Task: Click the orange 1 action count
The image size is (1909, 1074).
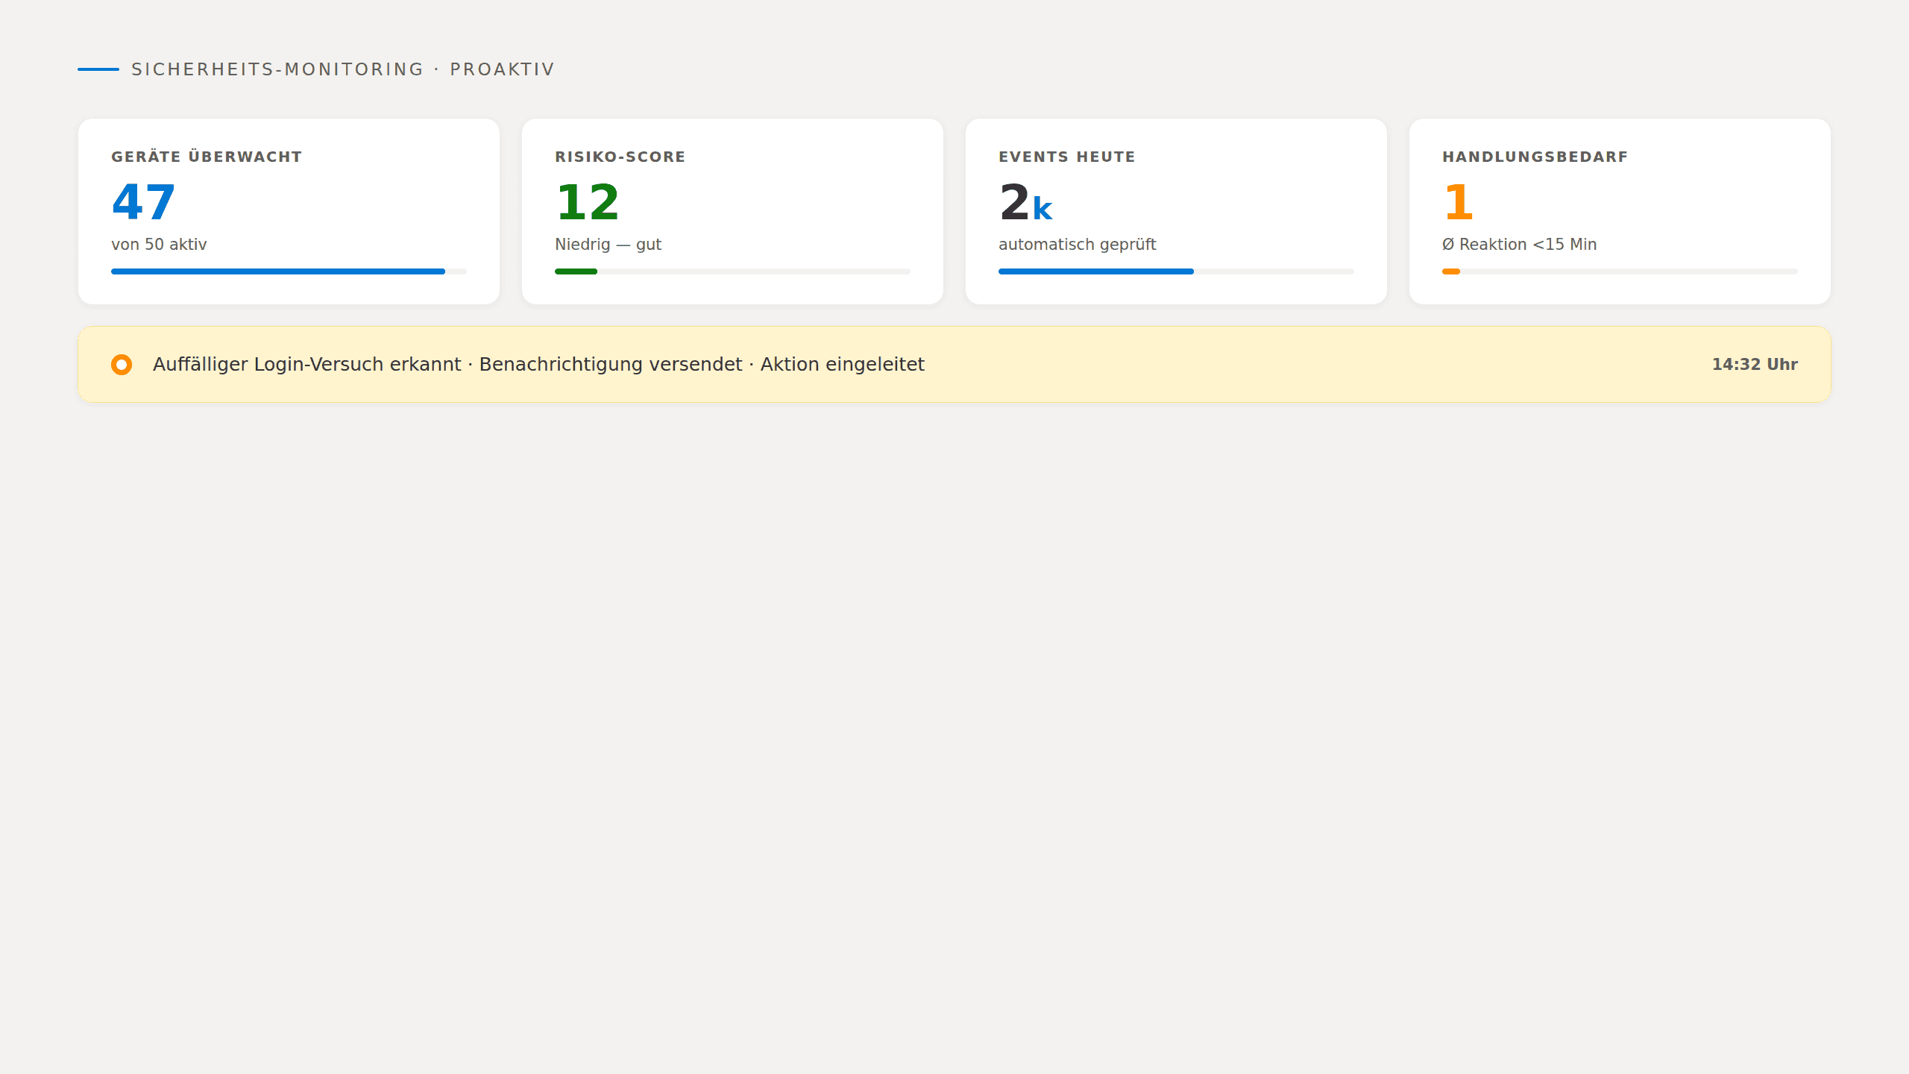Action: tap(1458, 203)
